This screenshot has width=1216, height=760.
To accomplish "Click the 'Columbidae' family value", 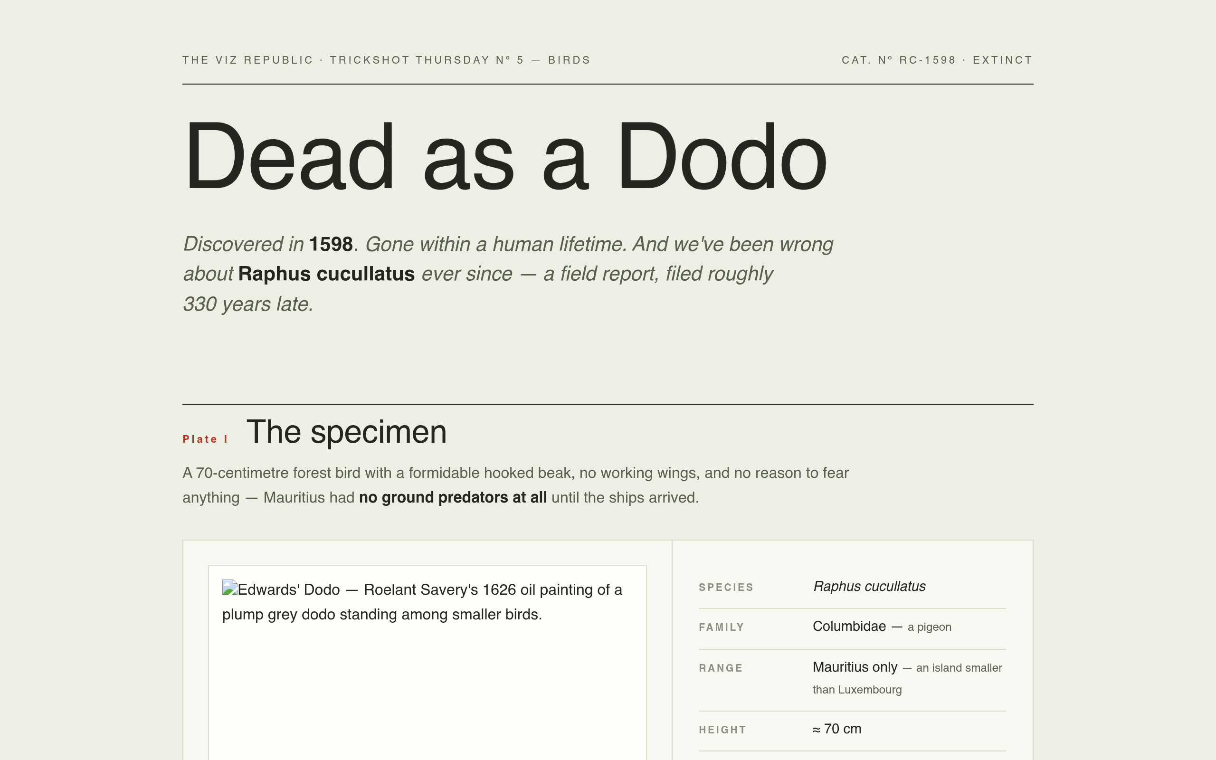I will pos(849,627).
